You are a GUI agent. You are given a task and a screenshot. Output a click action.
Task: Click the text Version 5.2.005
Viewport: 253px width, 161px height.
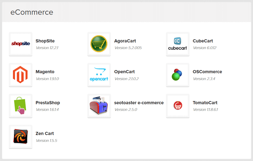pyautogui.click(x=128, y=48)
